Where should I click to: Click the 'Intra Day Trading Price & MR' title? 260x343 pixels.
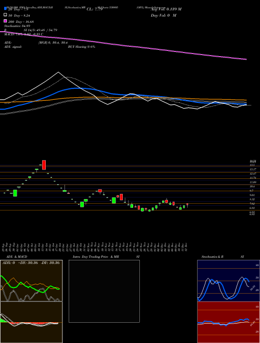96,257
